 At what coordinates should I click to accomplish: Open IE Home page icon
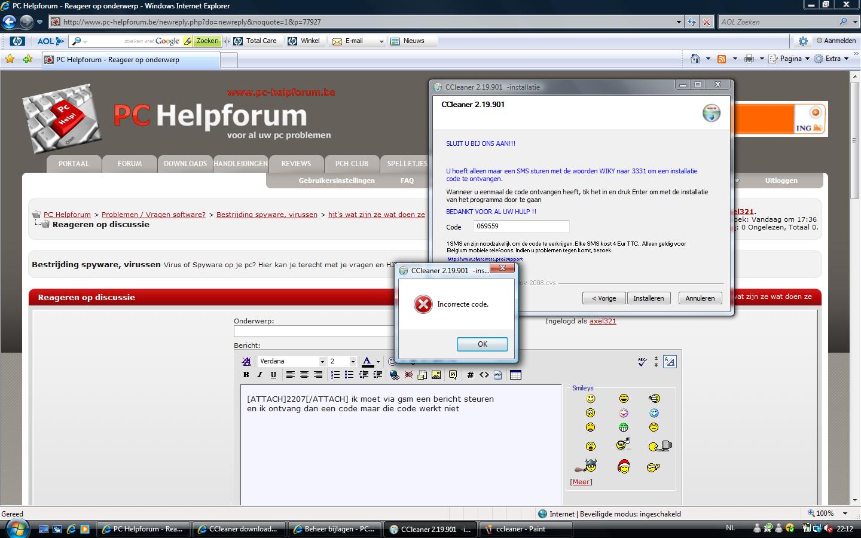(x=695, y=59)
